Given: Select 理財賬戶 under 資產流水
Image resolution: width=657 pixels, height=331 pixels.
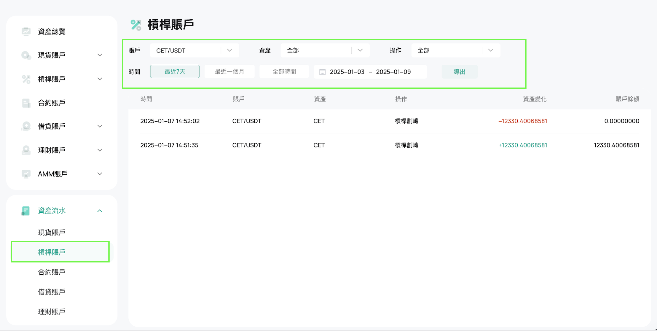Looking at the screenshot, I should [52, 312].
